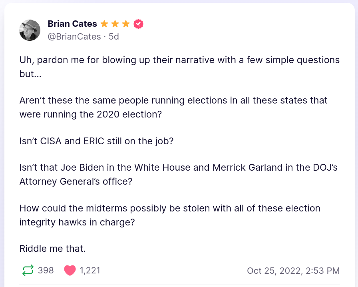
Task: Open the Brian Cates display name link
Action: 72,24
